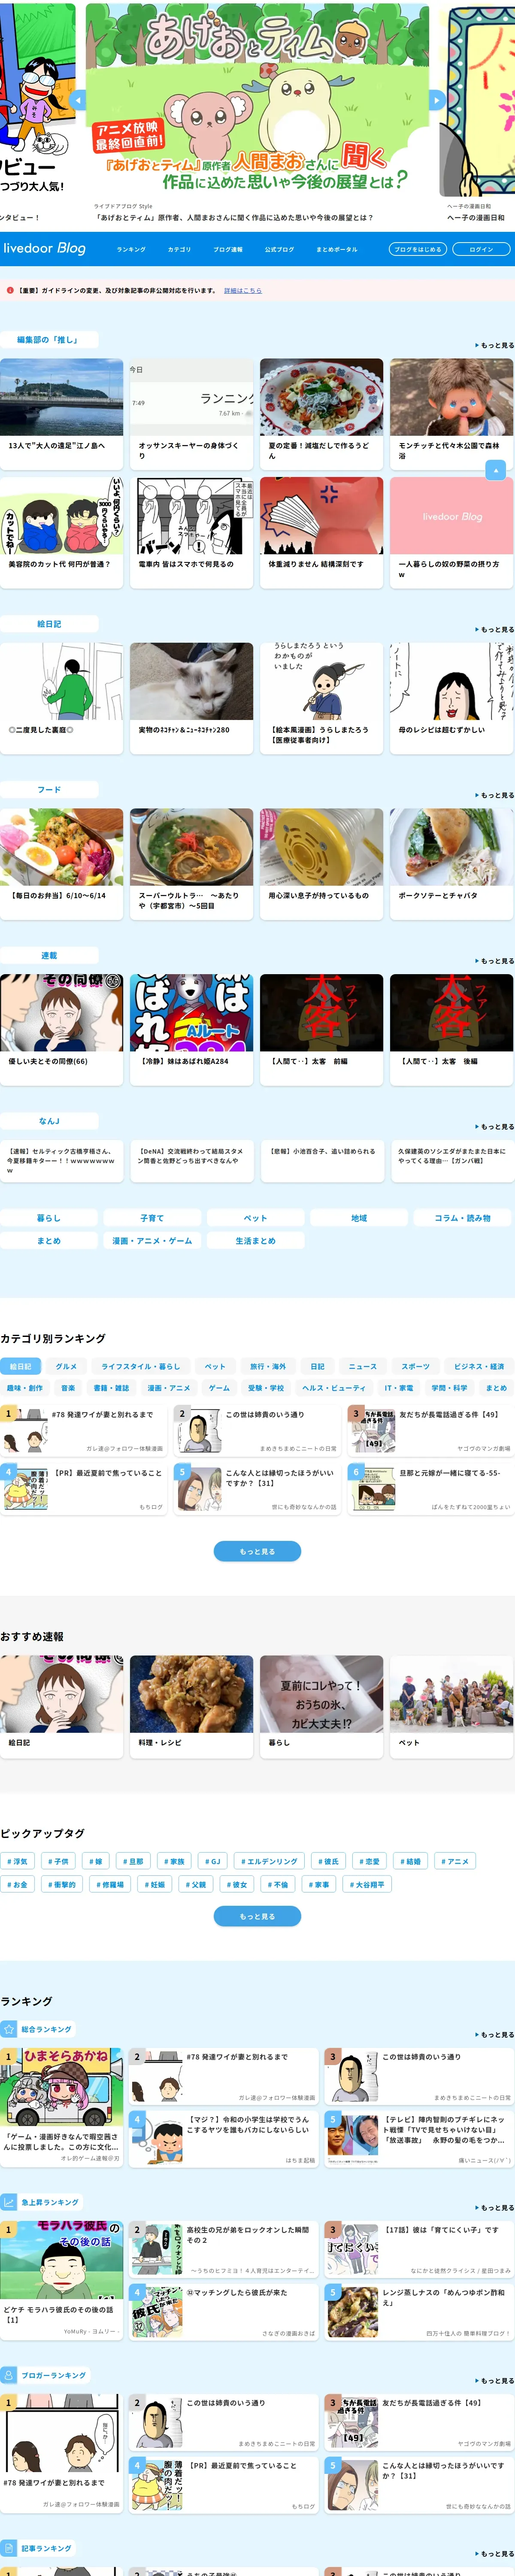Click もっと見る beside ブロガーランキング
Viewport: 515px width, 2576px height.
coord(495,2380)
